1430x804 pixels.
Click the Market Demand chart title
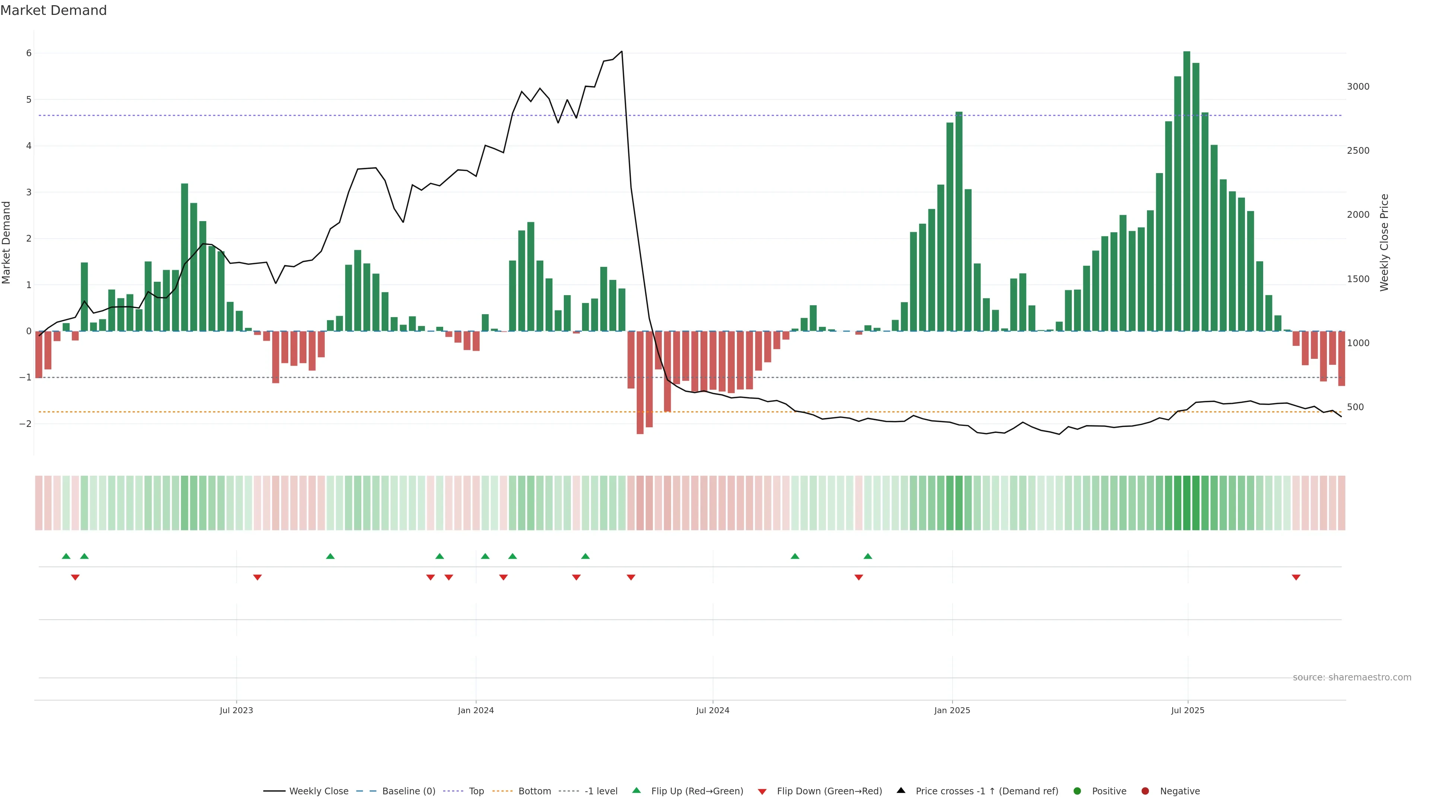53,10
